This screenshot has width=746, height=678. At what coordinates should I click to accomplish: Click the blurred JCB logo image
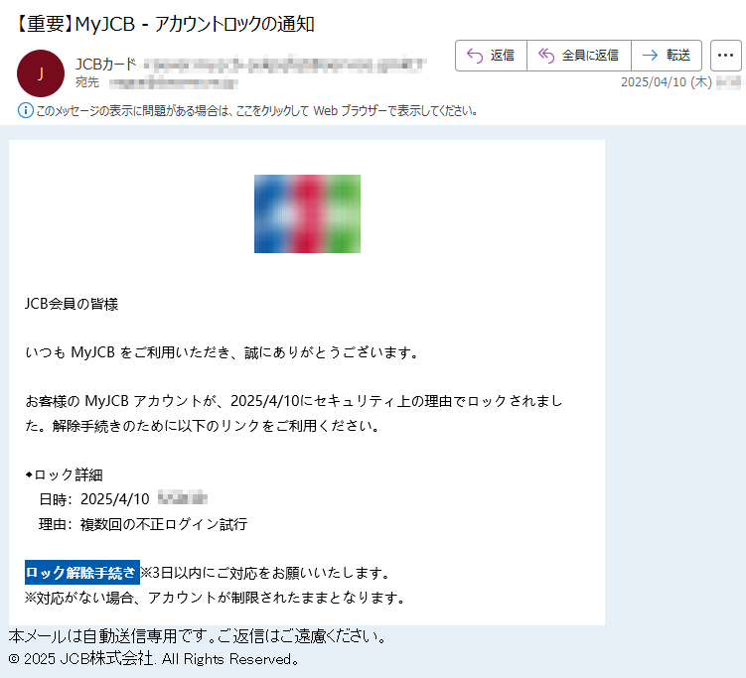pos(307,213)
